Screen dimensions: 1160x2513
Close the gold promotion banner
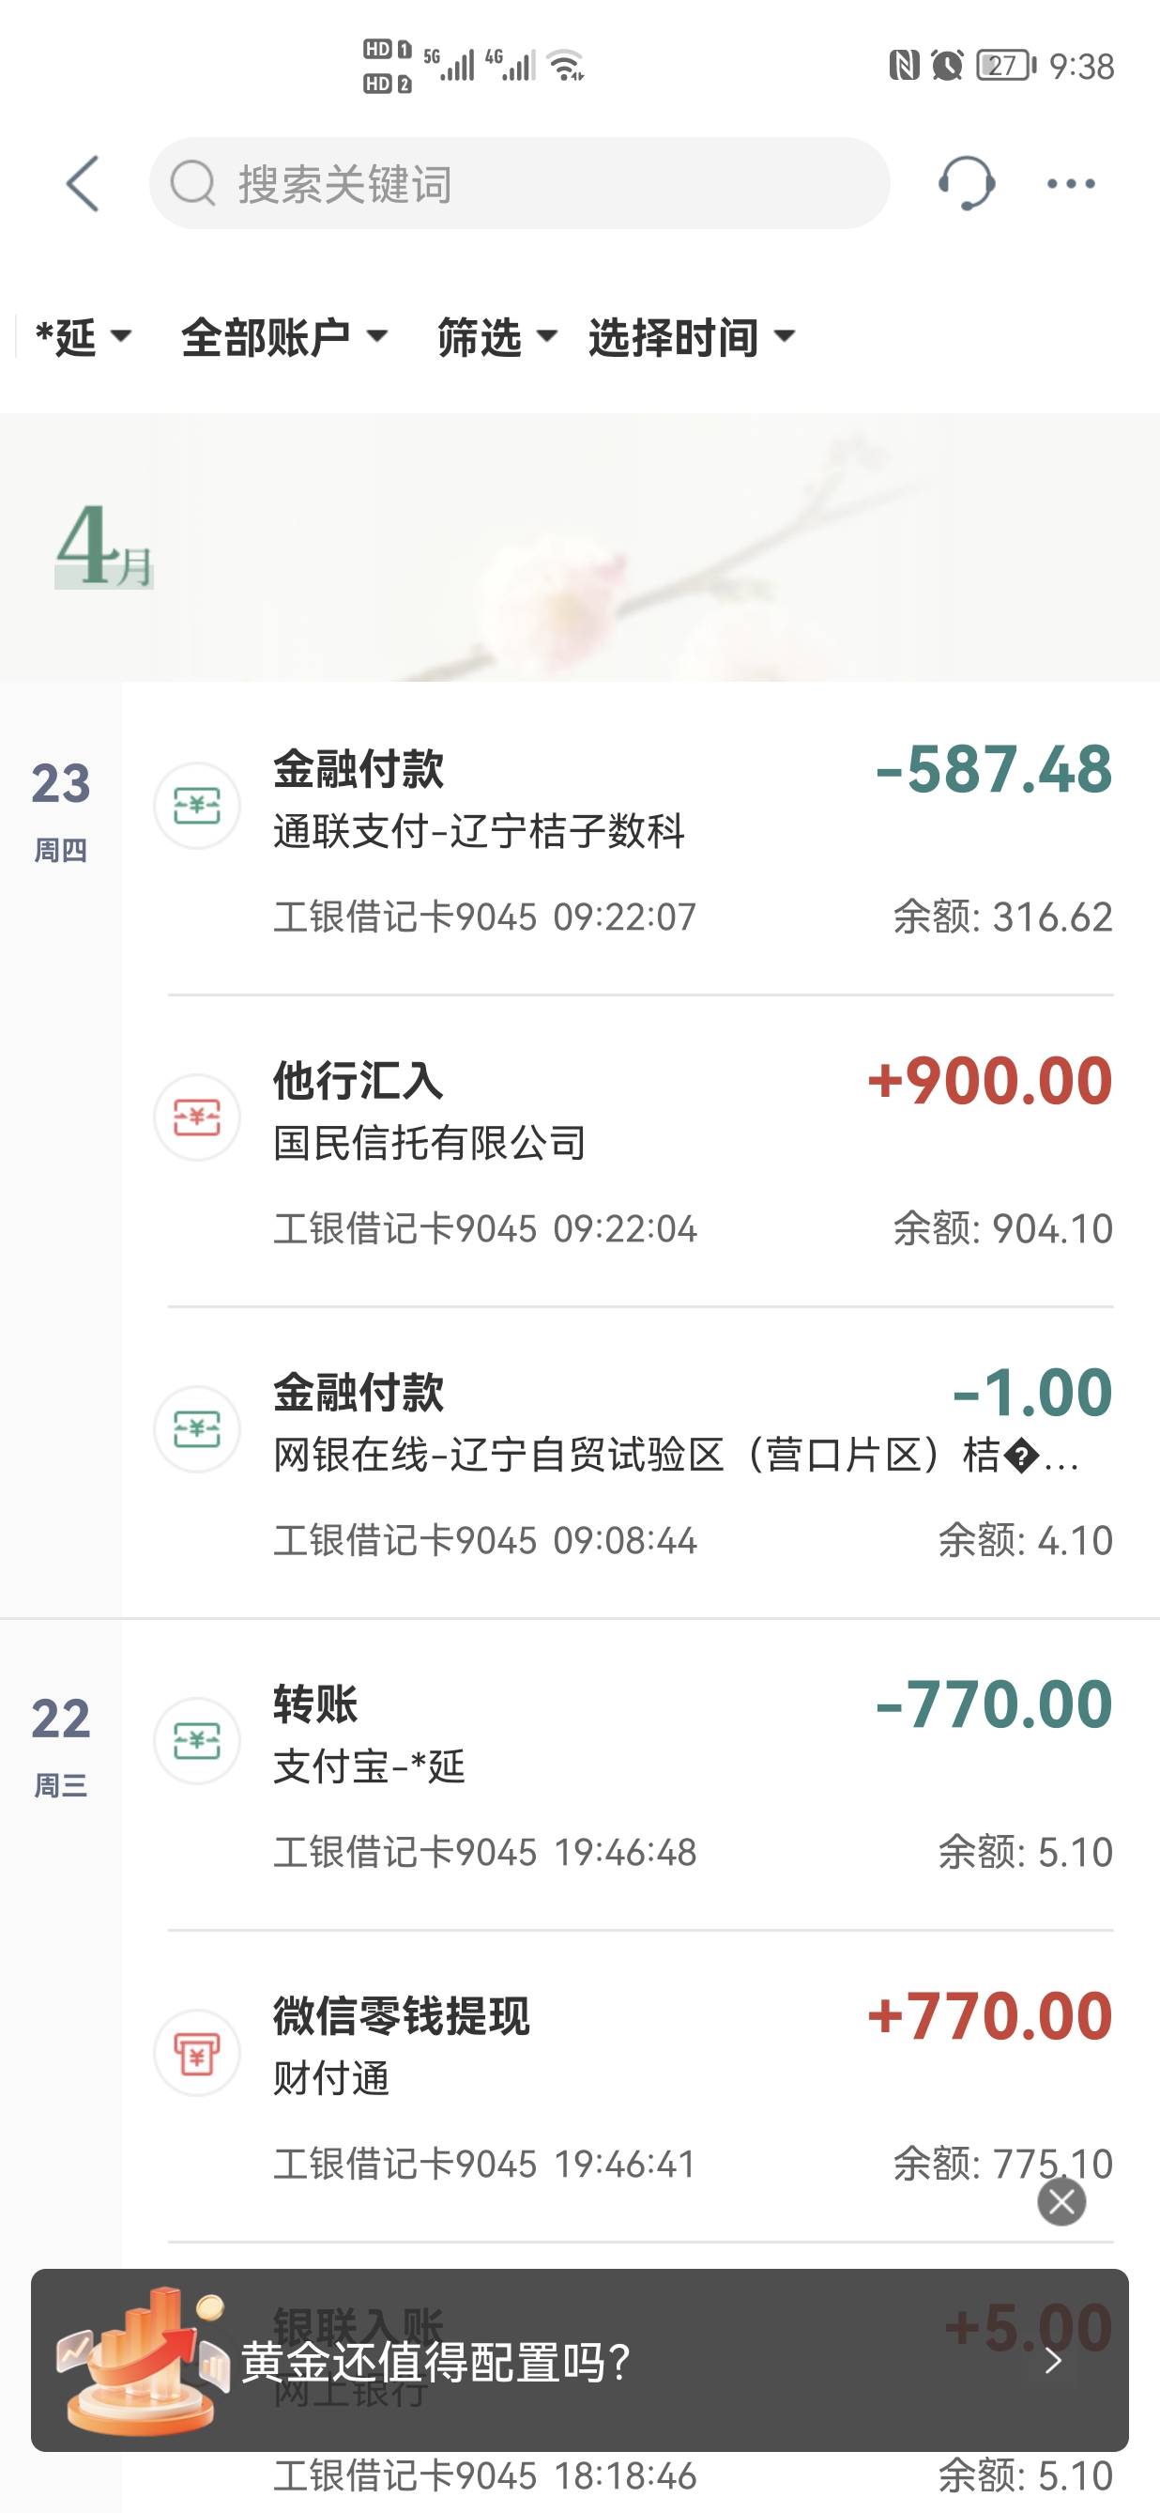point(1061,2202)
